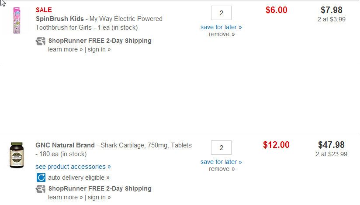The image size is (360, 205).
Task: Click the SpinBrush Kids toothbrush product thumbnail
Action: click(17, 20)
